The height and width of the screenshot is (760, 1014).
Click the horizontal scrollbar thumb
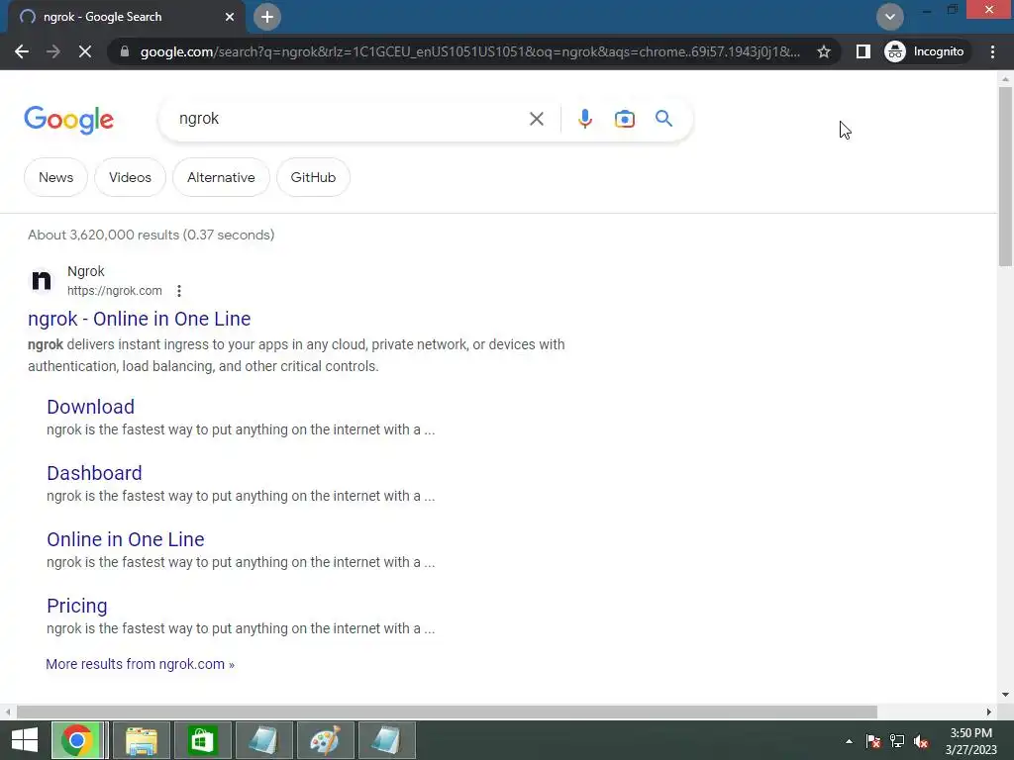click(x=447, y=712)
